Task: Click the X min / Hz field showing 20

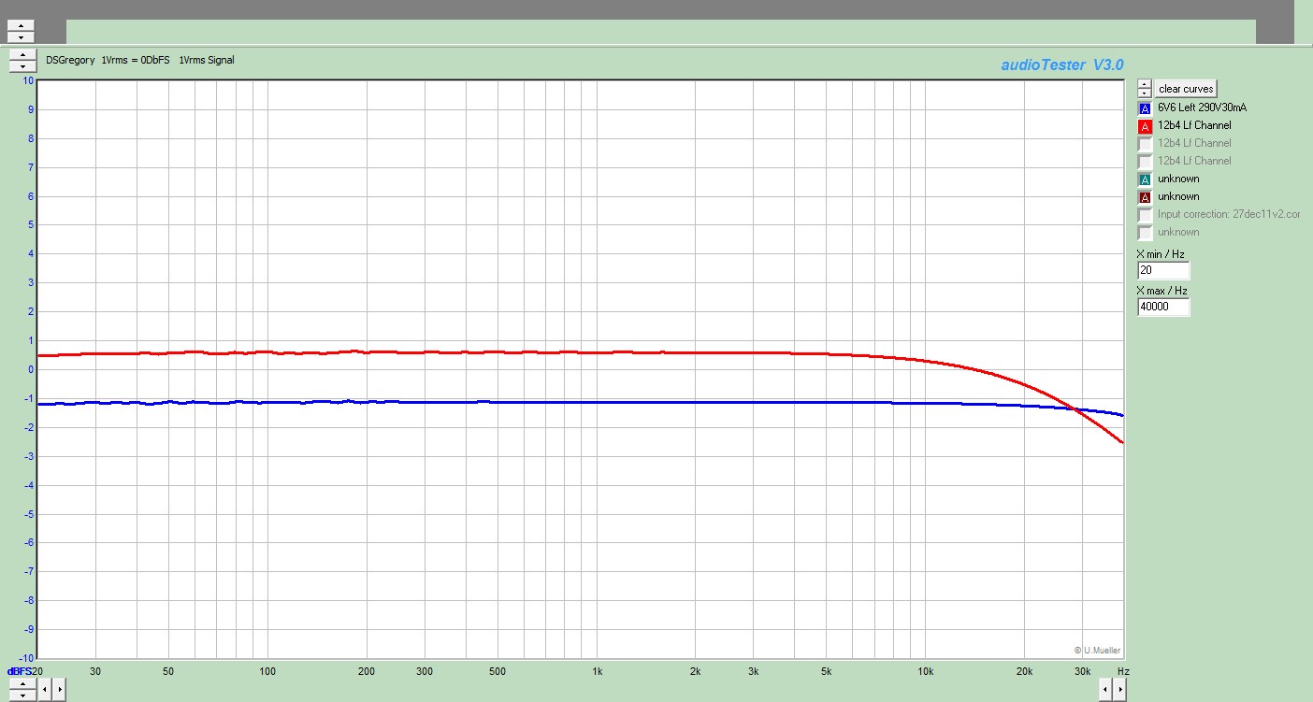Action: point(1163,270)
